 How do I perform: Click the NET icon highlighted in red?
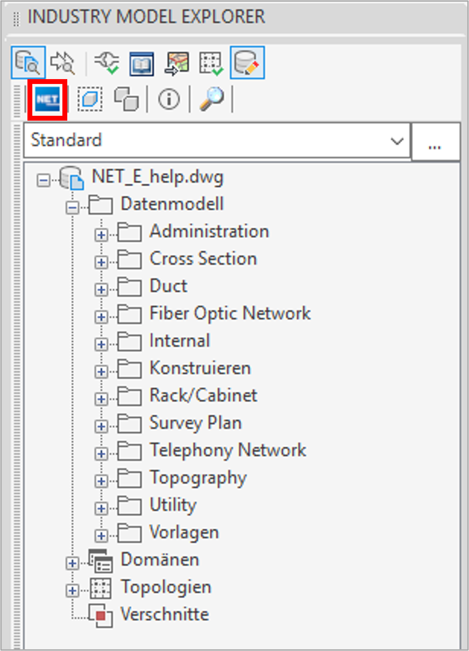click(47, 99)
